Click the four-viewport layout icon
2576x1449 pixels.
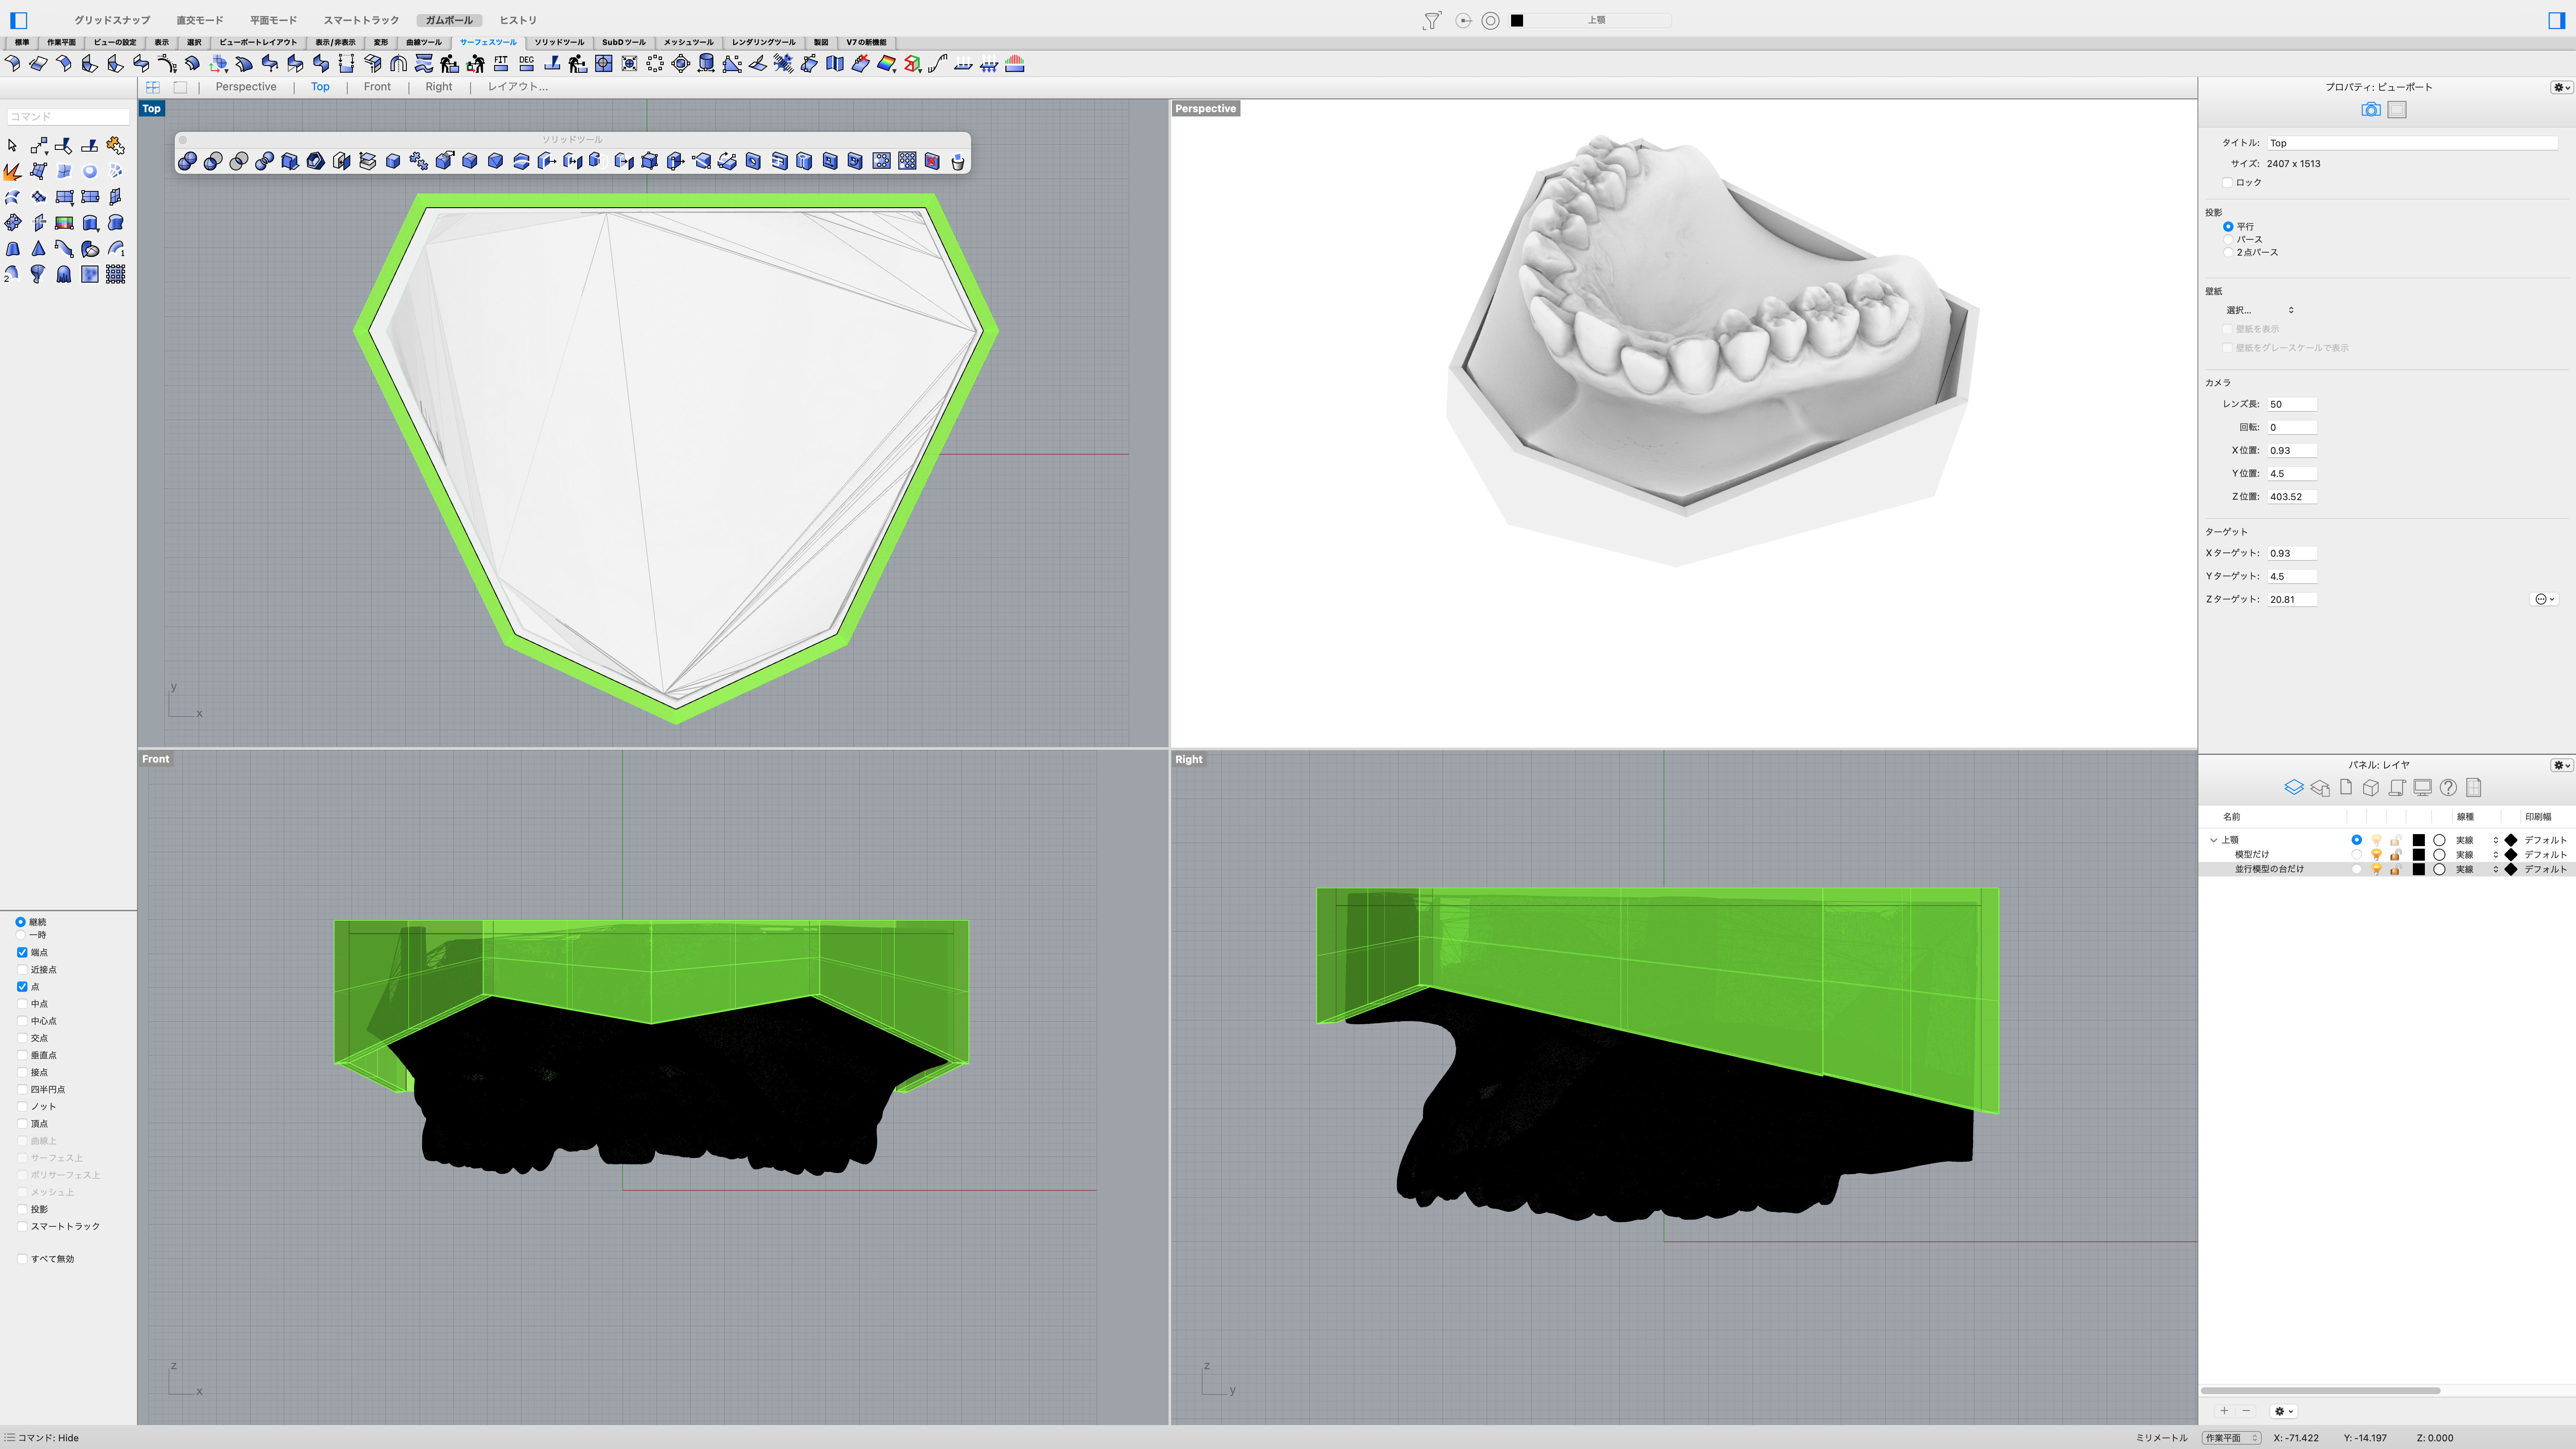(153, 87)
